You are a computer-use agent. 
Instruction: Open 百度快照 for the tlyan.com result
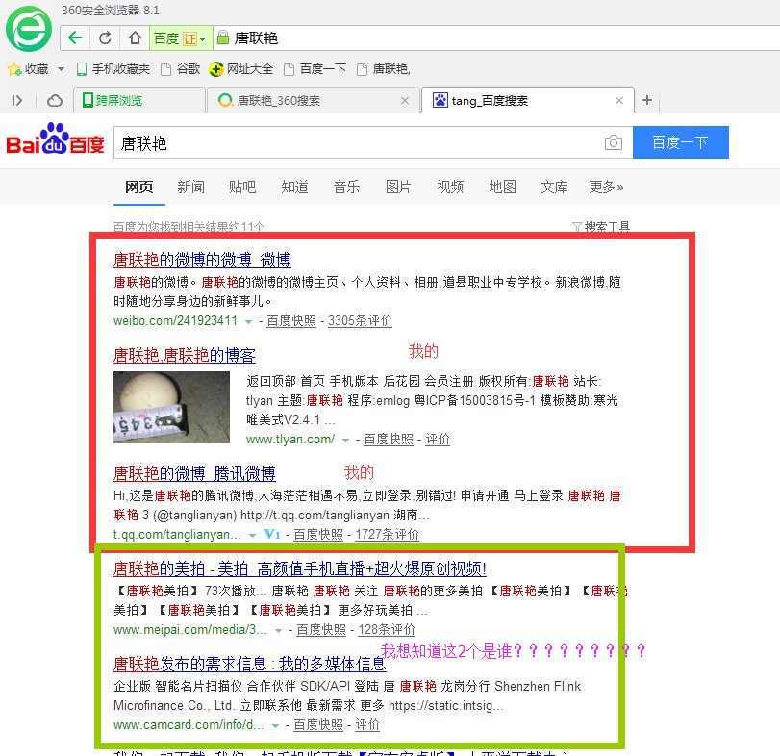[389, 440]
